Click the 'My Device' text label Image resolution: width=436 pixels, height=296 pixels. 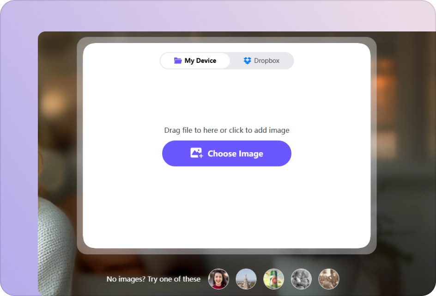[x=200, y=61]
